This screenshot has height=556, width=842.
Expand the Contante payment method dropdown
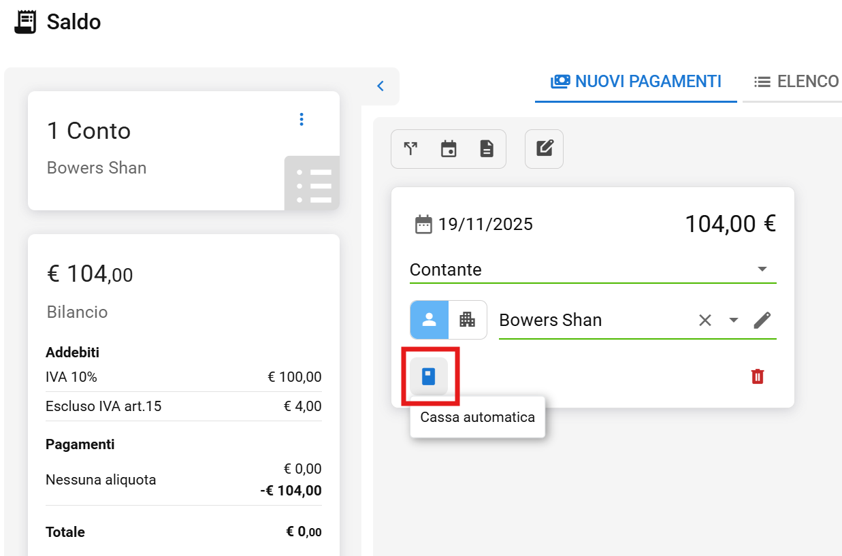pyautogui.click(x=762, y=269)
